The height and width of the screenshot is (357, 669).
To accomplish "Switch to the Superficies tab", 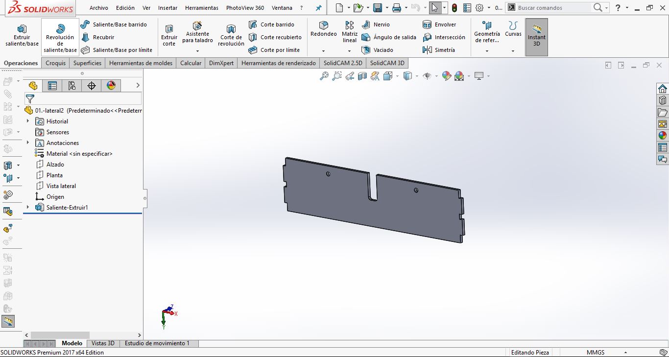I will 88,63.
